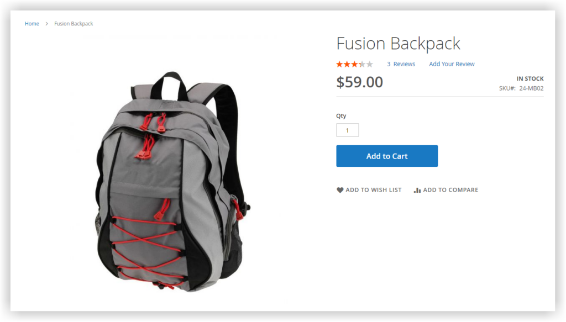Click the first orange rating star

point(339,64)
